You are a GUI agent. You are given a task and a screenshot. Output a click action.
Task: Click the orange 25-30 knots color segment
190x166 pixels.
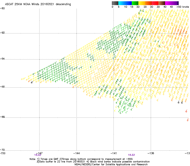148,3
